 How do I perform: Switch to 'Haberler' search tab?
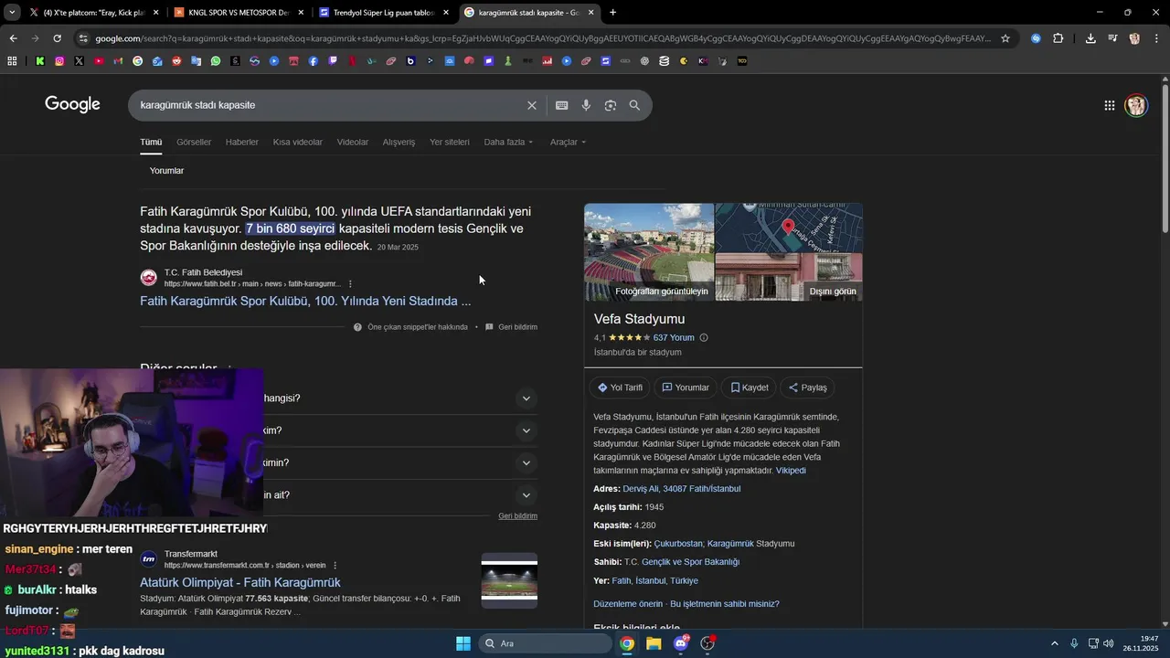point(242,143)
